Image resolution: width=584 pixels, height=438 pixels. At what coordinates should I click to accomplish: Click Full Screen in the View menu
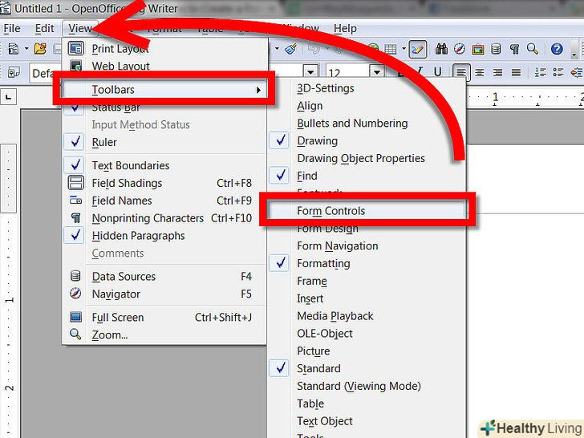(x=164, y=318)
